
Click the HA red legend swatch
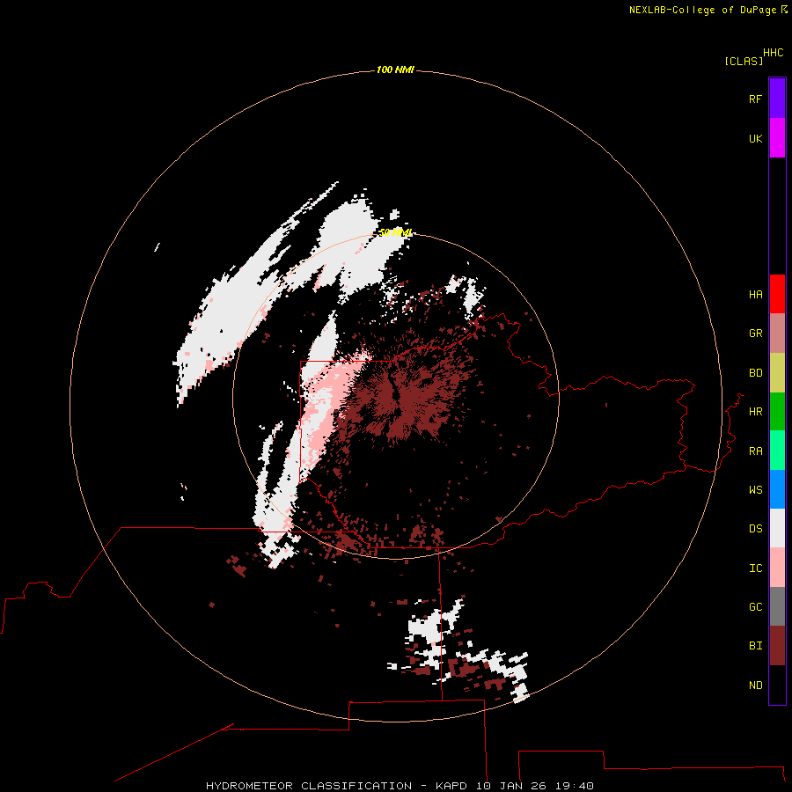coord(777,294)
